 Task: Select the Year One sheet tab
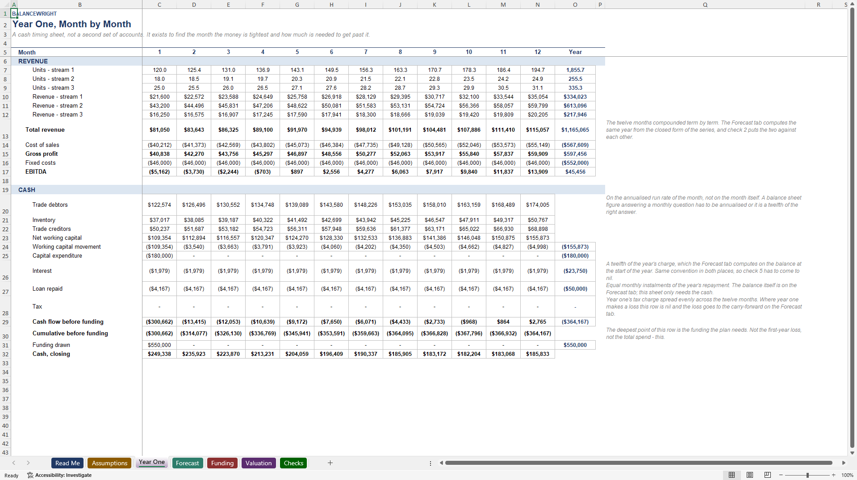pyautogui.click(x=152, y=463)
